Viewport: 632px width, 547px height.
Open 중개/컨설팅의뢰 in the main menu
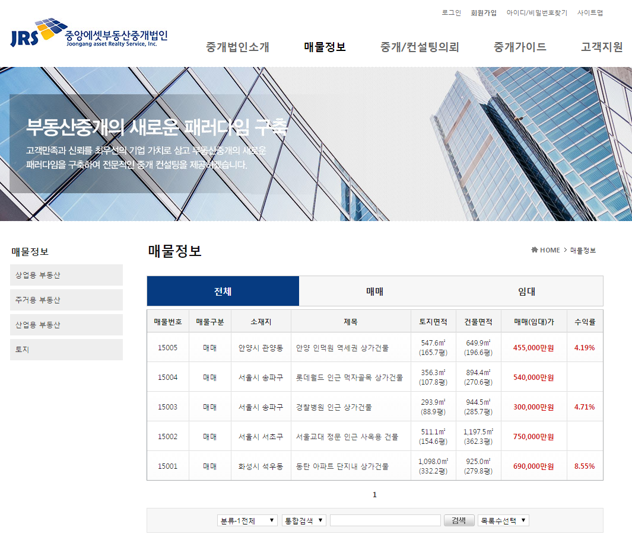pyautogui.click(x=420, y=47)
